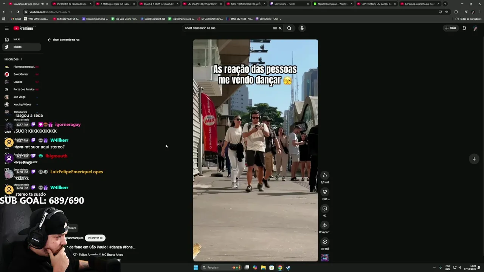This screenshot has width=484, height=272.
Task: Open the short's comments
Action: 324,209
